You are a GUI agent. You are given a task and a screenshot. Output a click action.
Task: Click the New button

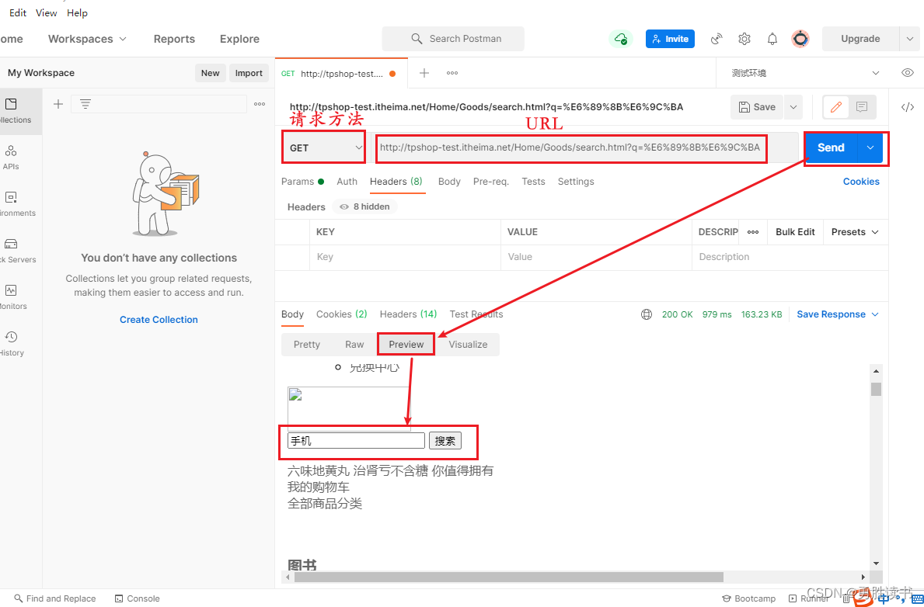tap(211, 73)
